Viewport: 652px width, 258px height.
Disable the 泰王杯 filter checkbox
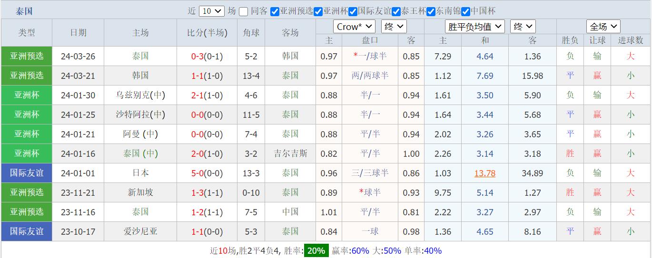click(x=396, y=11)
